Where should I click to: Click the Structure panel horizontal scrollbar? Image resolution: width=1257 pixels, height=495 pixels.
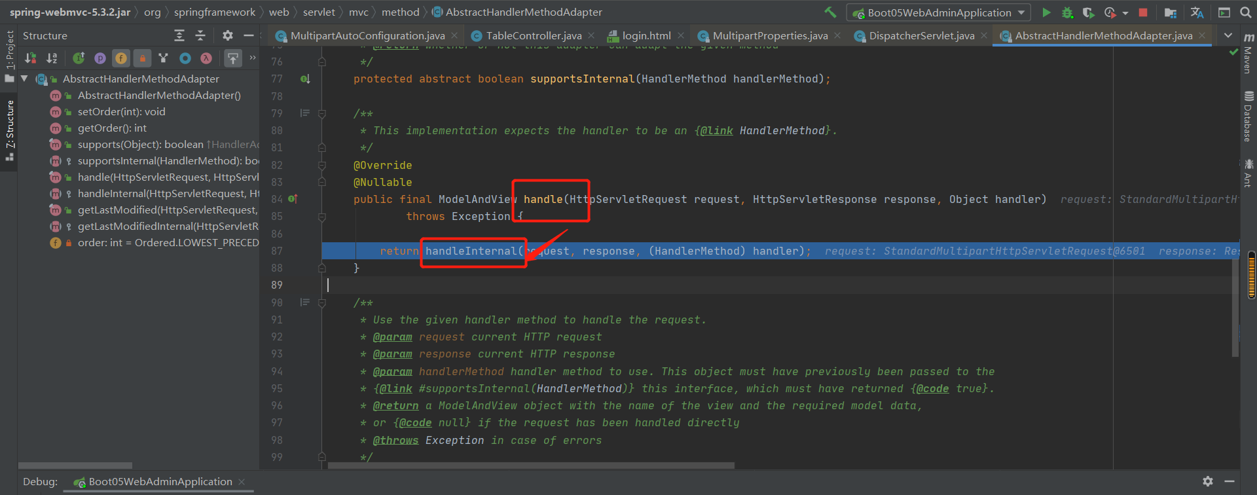pos(75,466)
